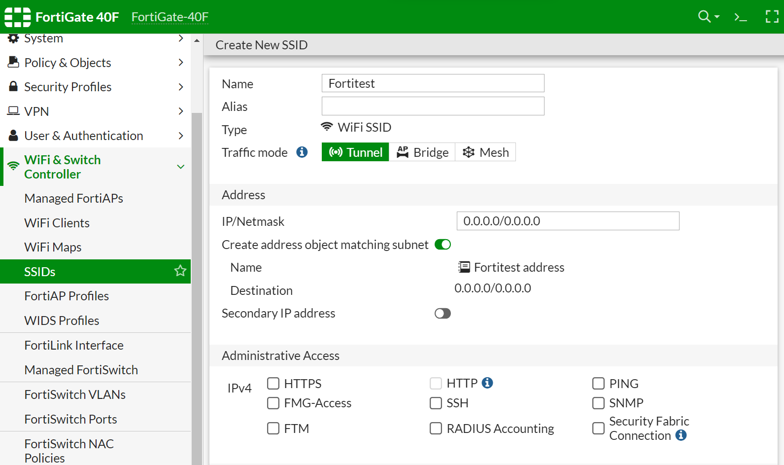Click the SSIDs favorite star icon
The height and width of the screenshot is (465, 784).
coord(180,271)
